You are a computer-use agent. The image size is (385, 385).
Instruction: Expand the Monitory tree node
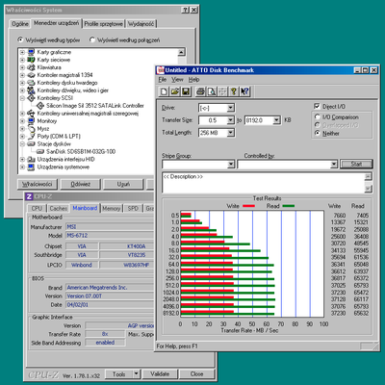coord(22,121)
